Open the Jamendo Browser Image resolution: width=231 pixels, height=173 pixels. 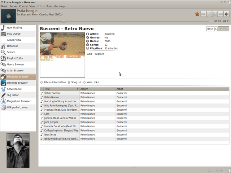[x=18, y=83]
